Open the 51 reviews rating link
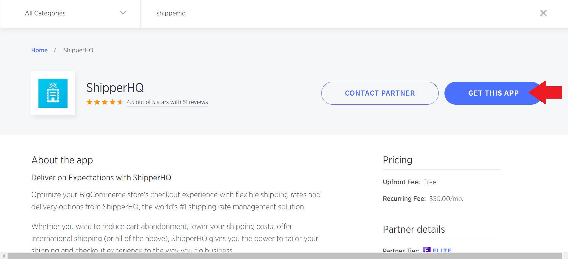The height and width of the screenshot is (259, 568). [x=167, y=102]
